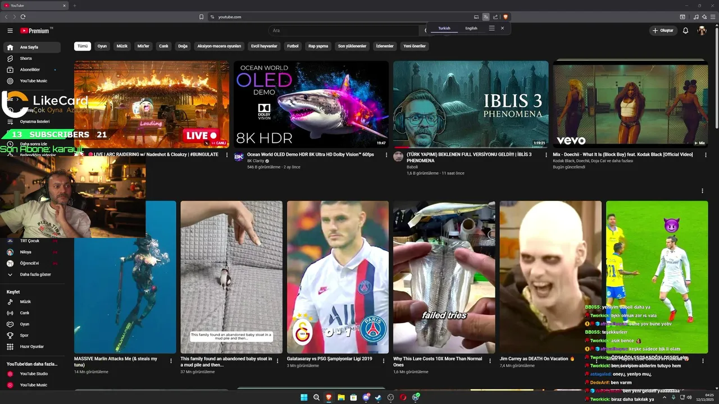The image size is (719, 404).
Task: Open Shorts from the sidebar
Action: click(31, 58)
